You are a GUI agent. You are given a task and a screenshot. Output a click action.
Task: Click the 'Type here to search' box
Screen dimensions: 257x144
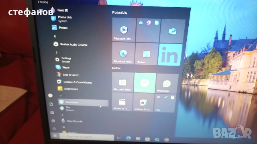[87, 137]
